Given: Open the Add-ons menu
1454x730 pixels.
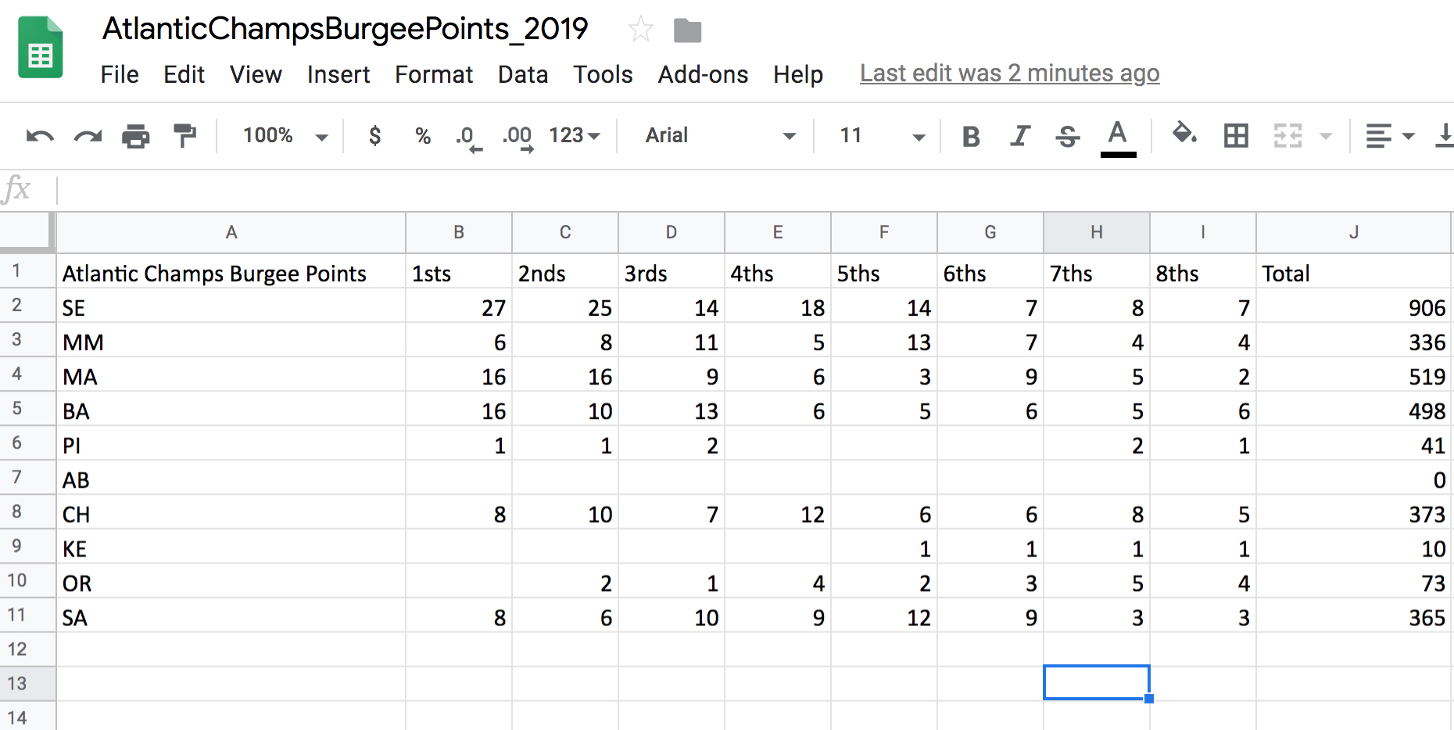Looking at the screenshot, I should 703,74.
